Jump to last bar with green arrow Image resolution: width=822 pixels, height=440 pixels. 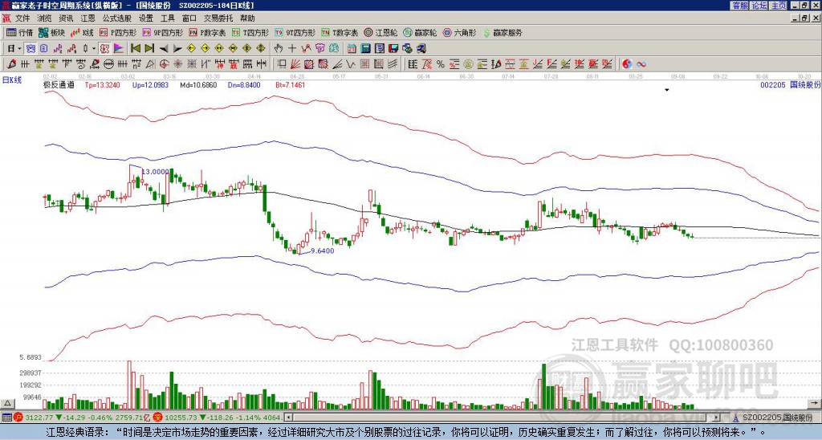[149, 49]
